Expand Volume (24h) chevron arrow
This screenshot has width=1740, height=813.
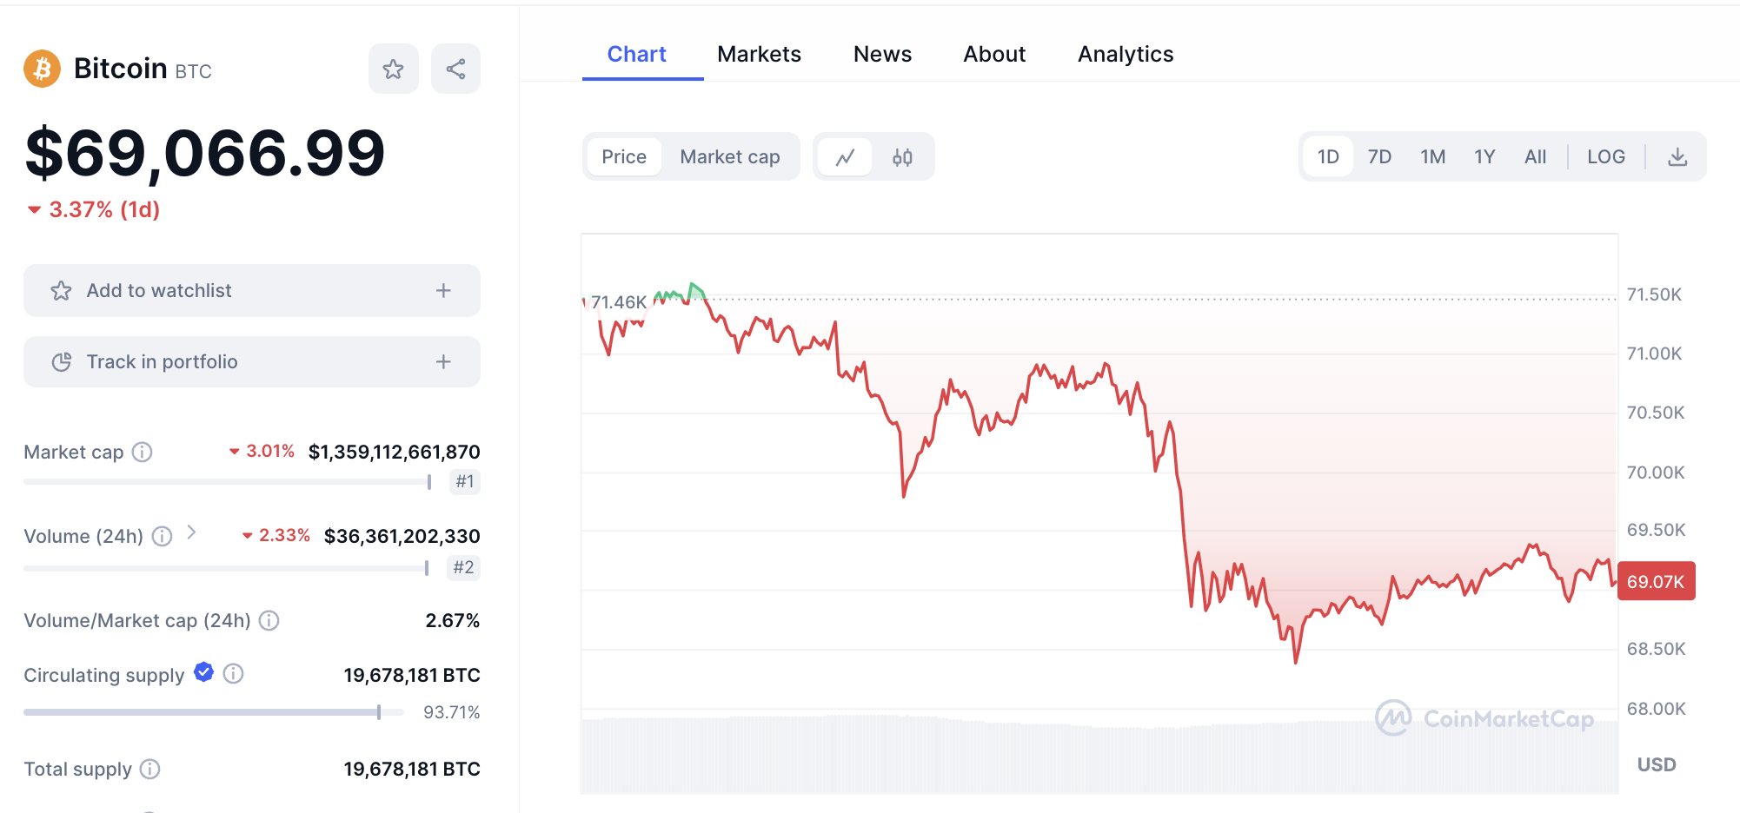[x=192, y=532]
